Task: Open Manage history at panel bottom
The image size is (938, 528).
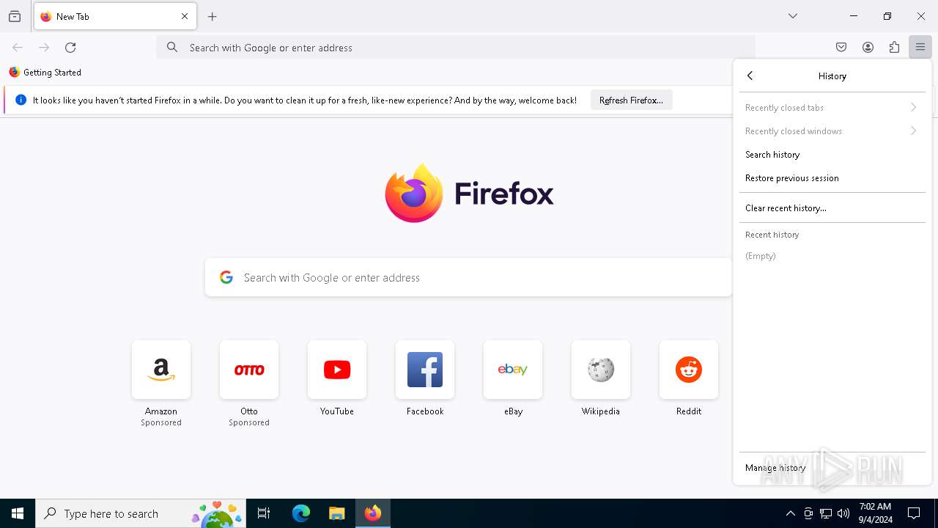Action: [832, 468]
